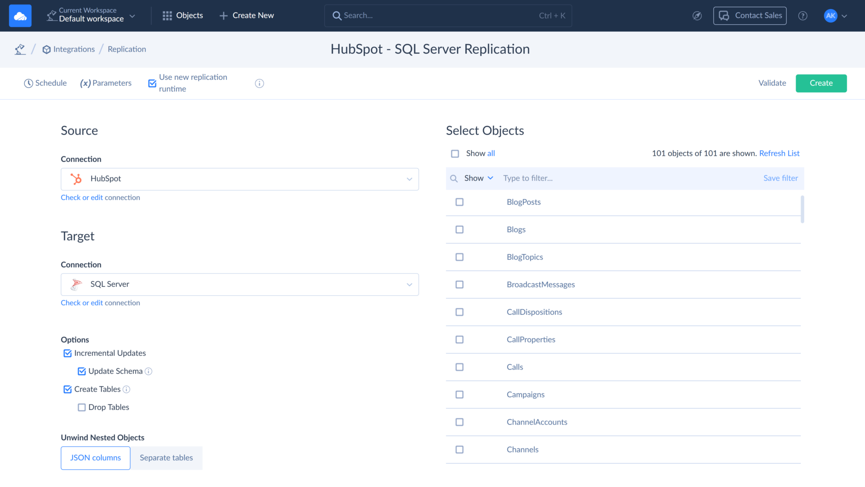Click the paper plane notifications icon
The image size is (865, 487).
[697, 16]
